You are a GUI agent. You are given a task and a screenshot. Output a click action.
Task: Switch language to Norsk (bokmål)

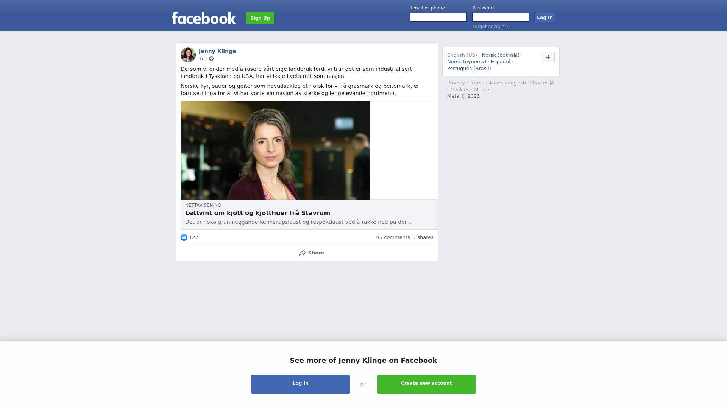point(501,55)
